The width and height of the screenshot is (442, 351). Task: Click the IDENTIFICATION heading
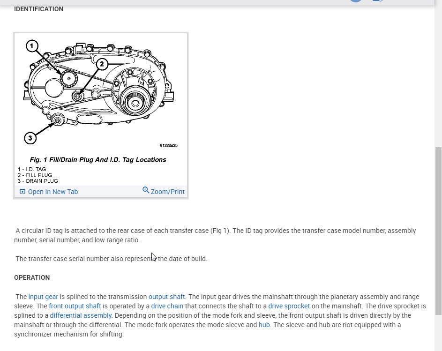tap(38, 9)
